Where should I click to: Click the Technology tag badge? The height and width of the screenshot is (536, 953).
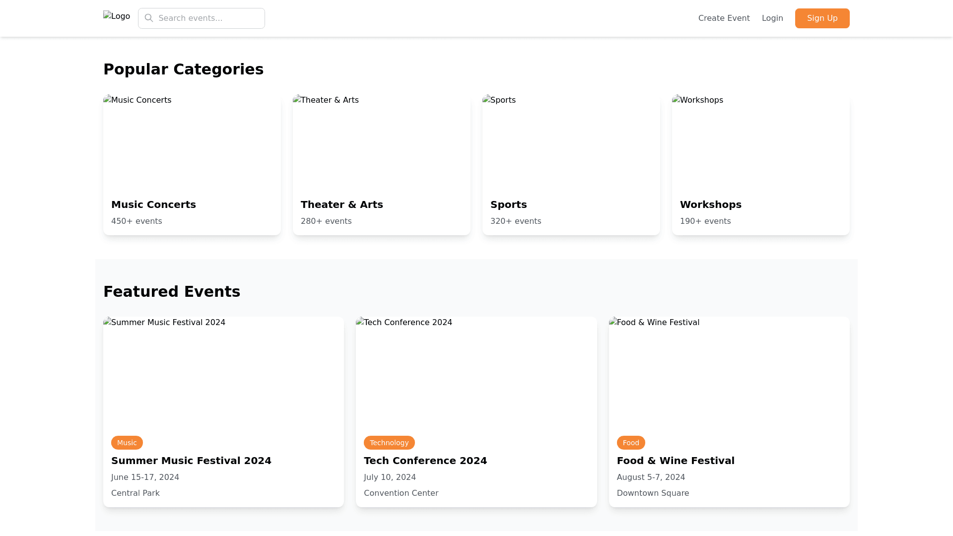click(x=389, y=443)
